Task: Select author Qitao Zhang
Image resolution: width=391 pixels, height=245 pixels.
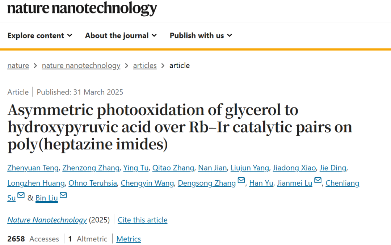Action: point(173,168)
